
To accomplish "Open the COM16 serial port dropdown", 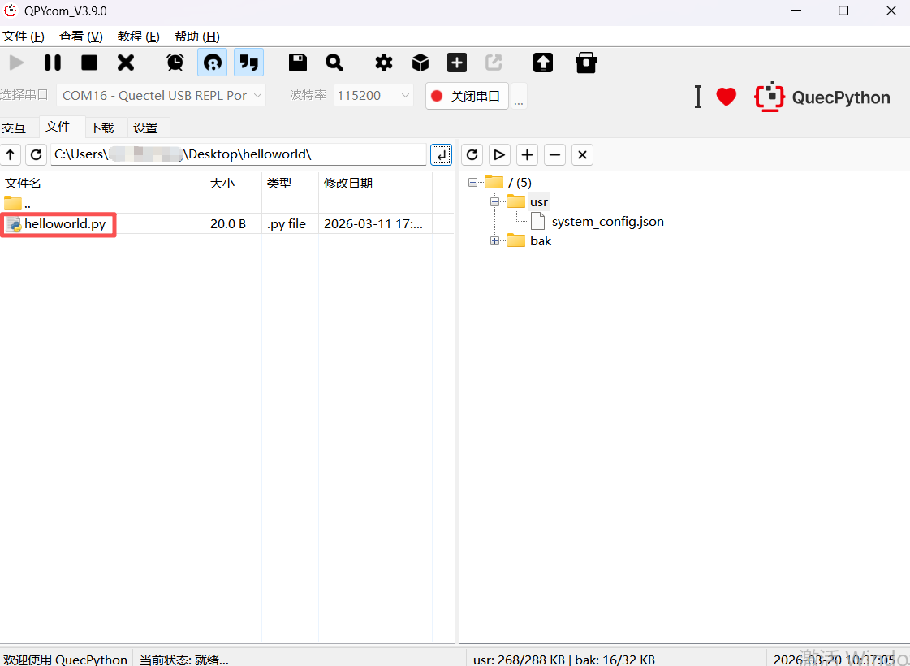I will point(161,96).
